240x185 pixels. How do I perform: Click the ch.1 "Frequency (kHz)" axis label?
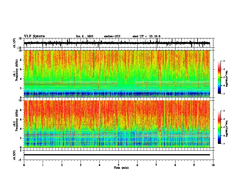17,70
